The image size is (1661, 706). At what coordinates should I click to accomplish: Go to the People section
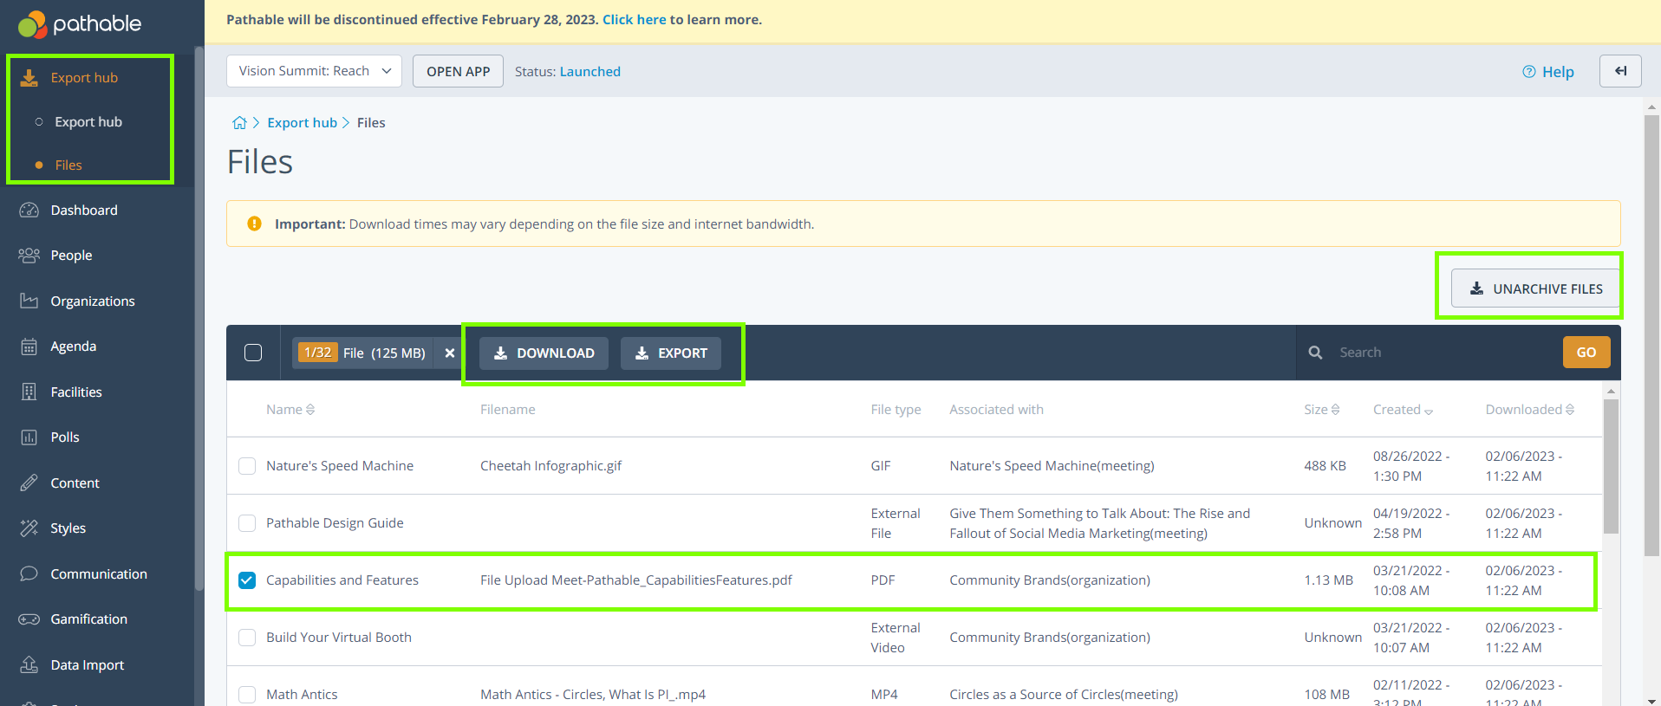[71, 256]
